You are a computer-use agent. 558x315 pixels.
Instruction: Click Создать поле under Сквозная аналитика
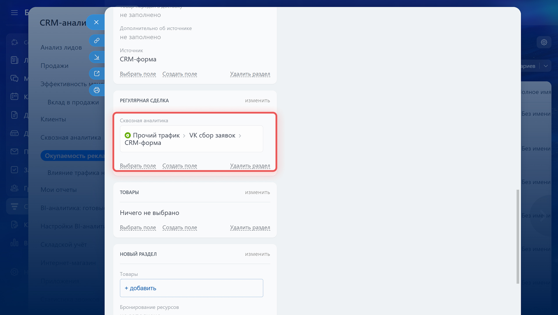coord(180,166)
